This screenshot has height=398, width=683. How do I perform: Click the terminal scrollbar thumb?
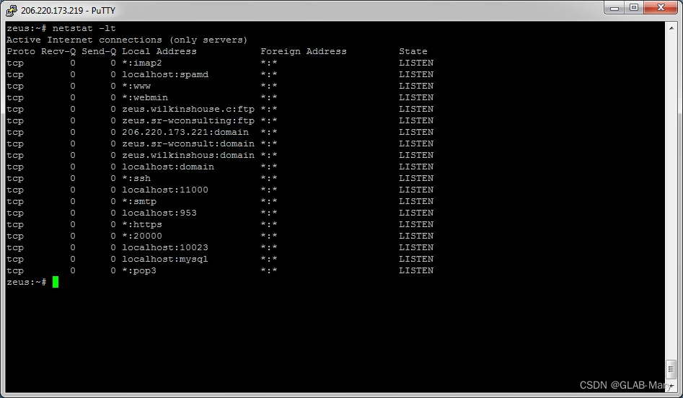pyautogui.click(x=671, y=369)
